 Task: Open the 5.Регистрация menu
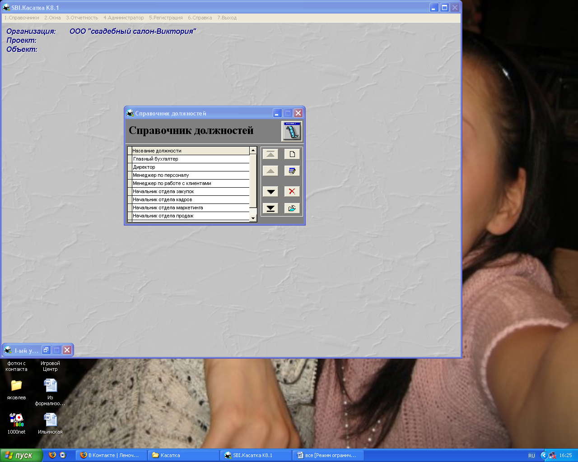[x=166, y=18]
